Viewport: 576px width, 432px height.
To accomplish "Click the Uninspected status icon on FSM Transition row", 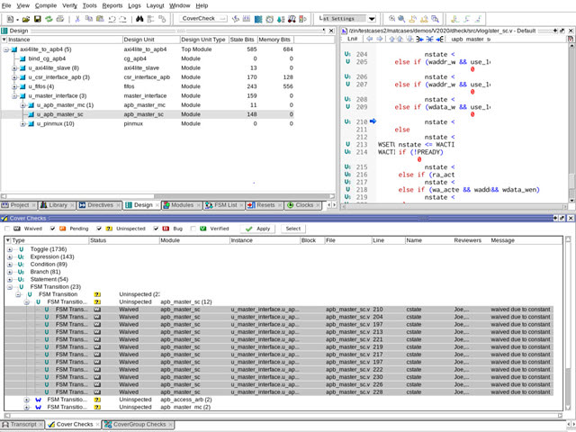I will click(x=97, y=294).
